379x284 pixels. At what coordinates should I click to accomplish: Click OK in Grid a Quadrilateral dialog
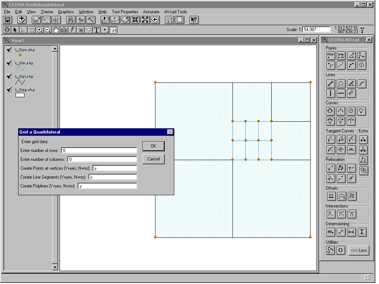pos(154,146)
